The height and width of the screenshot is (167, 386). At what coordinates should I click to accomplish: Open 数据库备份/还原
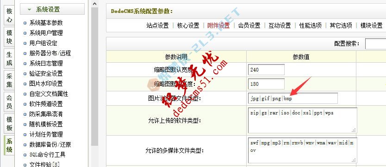pyautogui.click(x=50, y=145)
